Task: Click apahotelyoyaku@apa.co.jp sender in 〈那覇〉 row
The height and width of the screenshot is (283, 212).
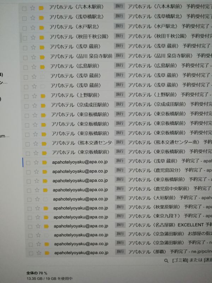Action: tap(81, 253)
